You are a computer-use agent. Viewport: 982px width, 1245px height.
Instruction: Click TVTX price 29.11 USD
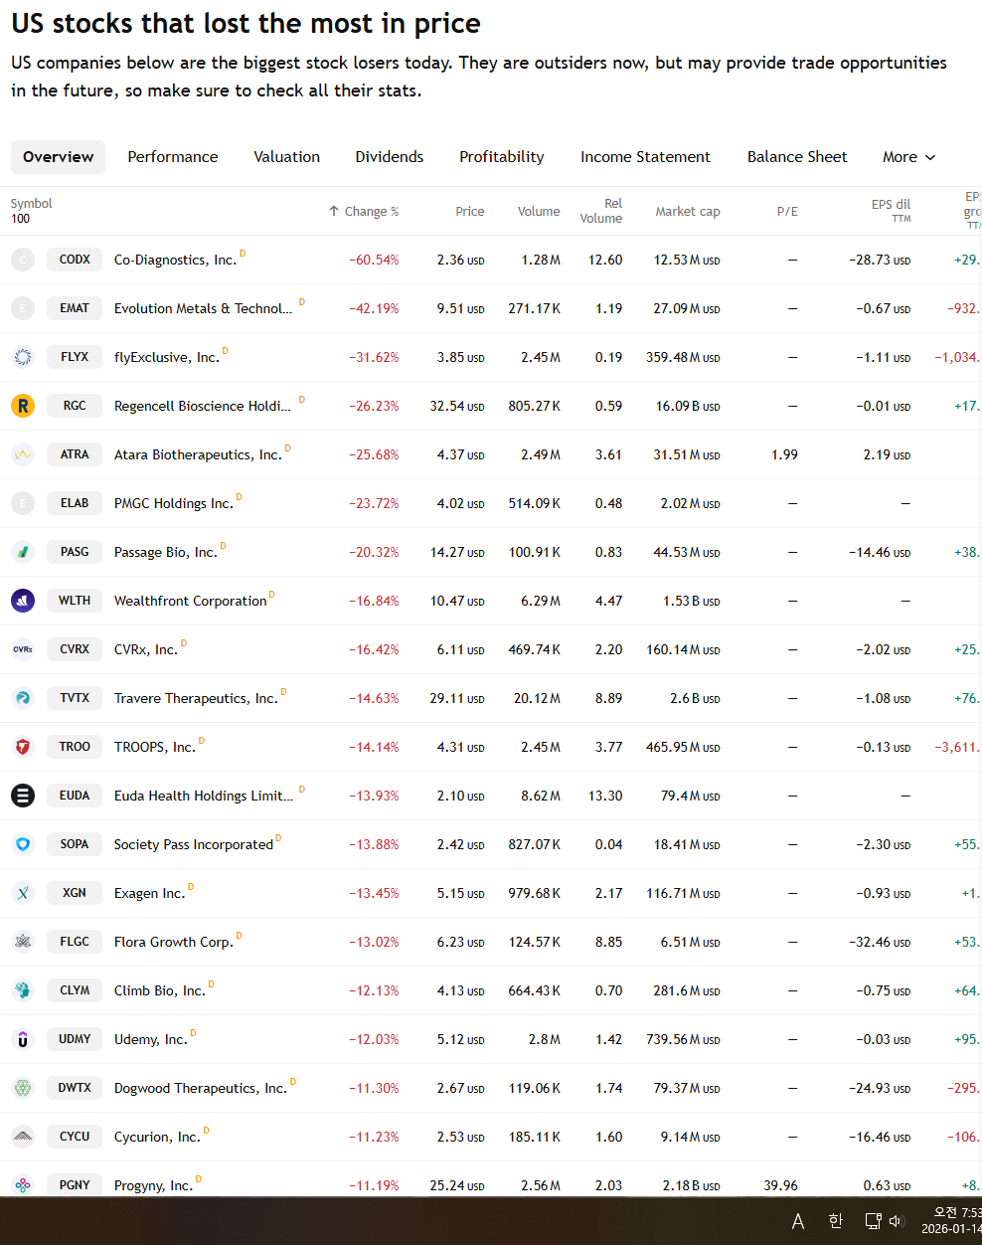coord(457,698)
